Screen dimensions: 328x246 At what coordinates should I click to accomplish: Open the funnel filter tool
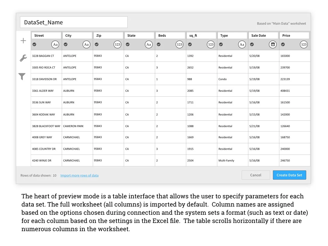(x=22, y=76)
